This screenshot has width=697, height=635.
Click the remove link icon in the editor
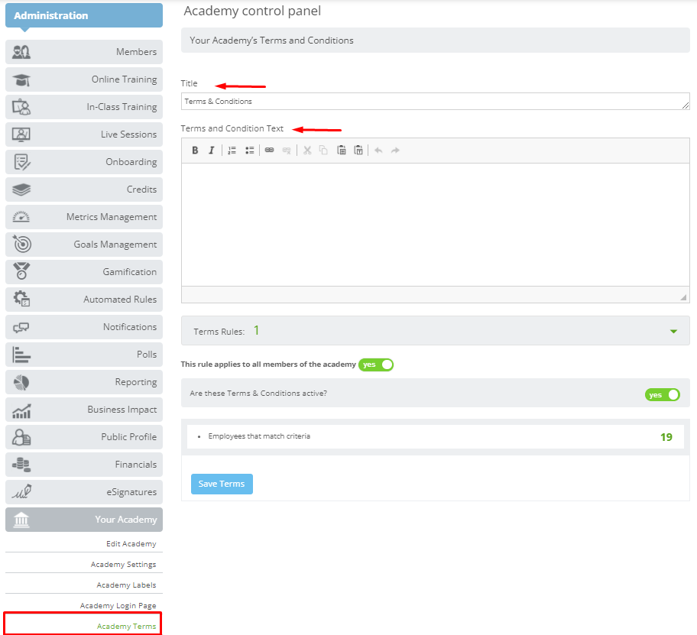287,151
